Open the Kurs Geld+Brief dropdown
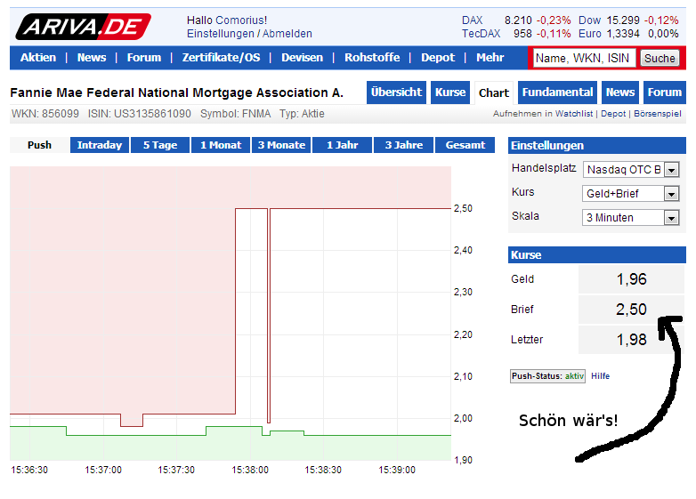Viewport: 696px width, 499px height. pos(630,194)
